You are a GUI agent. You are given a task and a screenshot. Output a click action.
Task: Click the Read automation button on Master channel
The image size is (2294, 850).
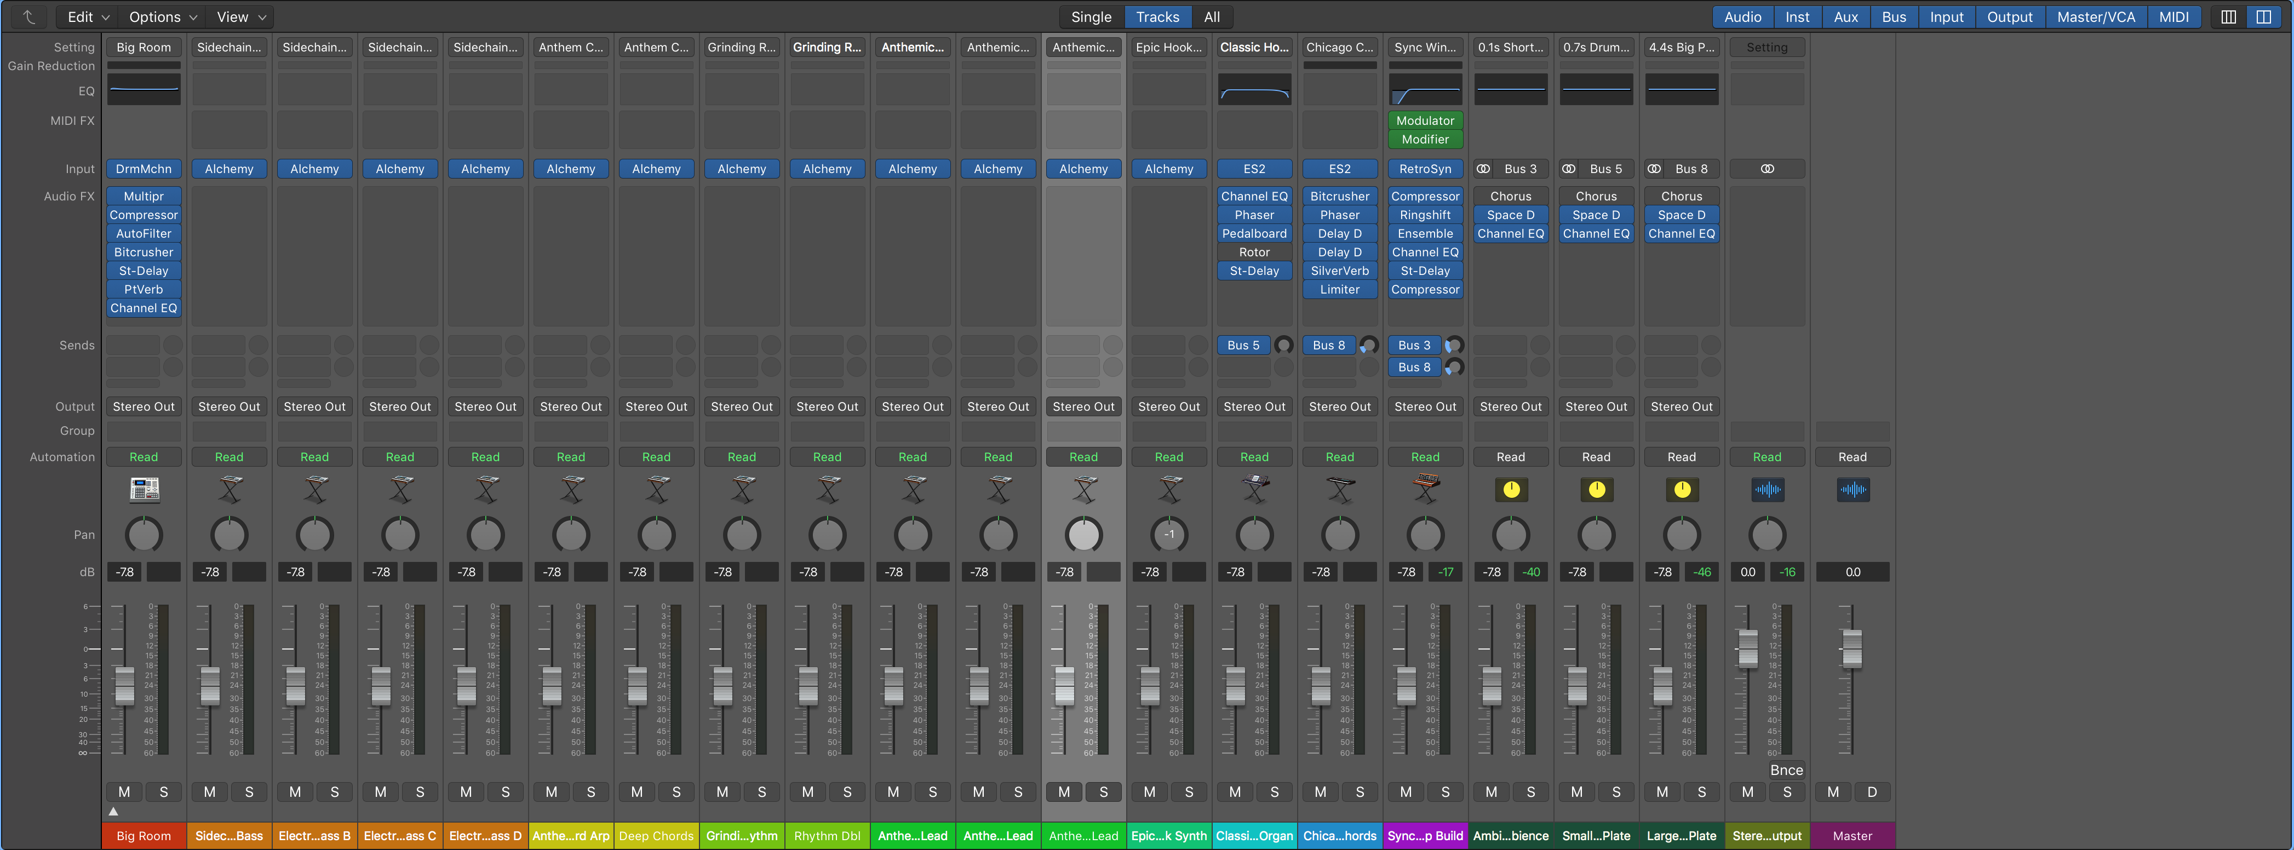(1853, 457)
